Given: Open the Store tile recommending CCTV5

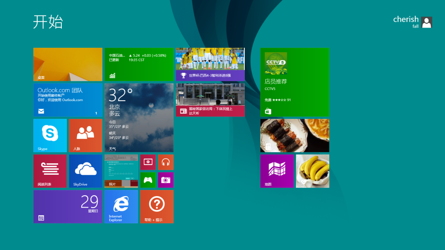Looking at the screenshot, I should point(295,82).
